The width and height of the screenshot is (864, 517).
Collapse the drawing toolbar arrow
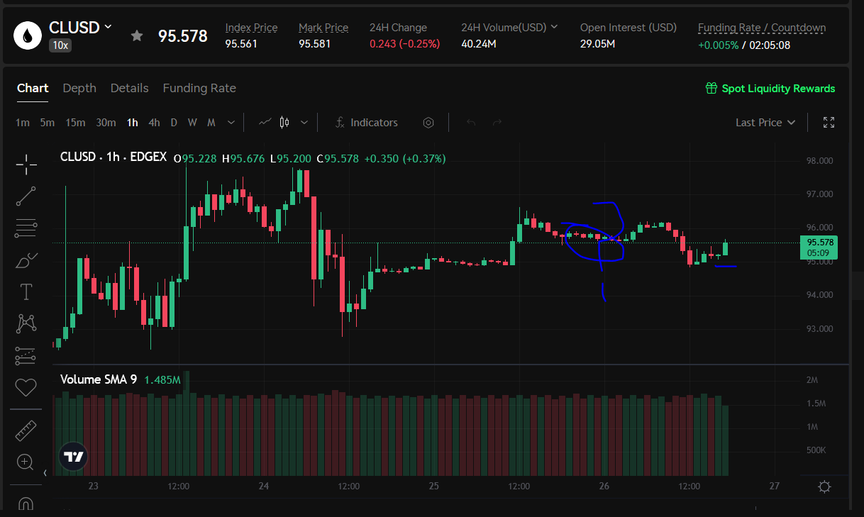point(45,473)
